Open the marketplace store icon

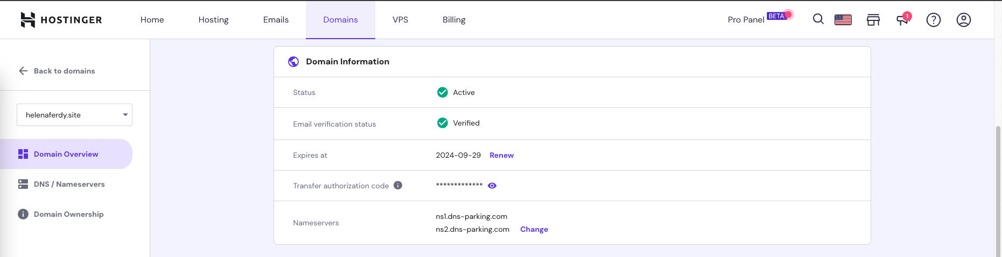pyautogui.click(x=873, y=20)
